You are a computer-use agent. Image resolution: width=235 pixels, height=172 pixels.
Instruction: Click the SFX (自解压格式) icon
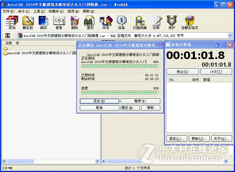(190, 22)
